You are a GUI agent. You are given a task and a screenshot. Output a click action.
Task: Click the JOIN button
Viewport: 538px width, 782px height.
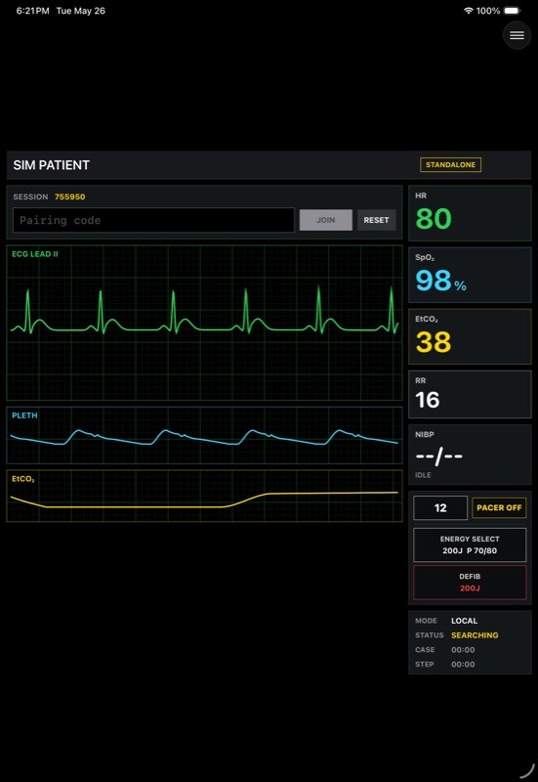pos(326,220)
